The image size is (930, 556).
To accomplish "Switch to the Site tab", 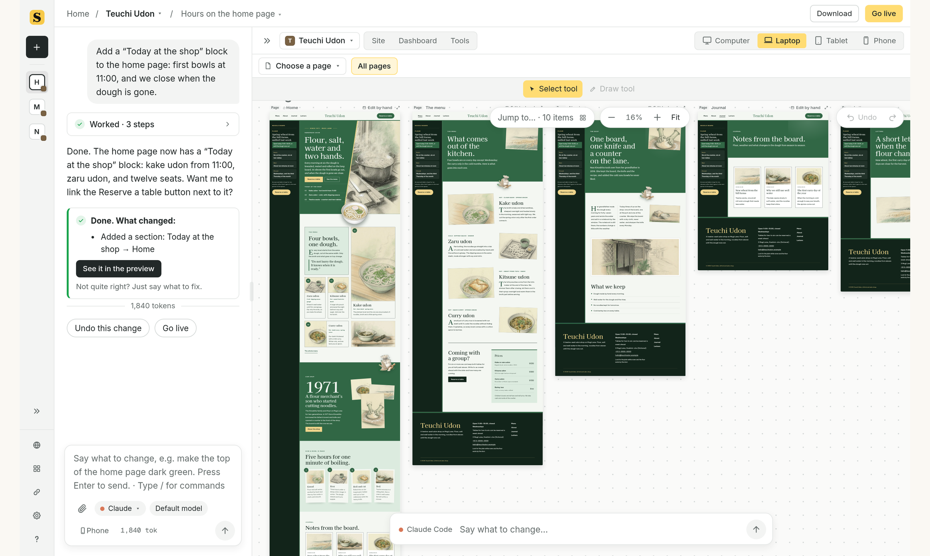I will (x=378, y=41).
